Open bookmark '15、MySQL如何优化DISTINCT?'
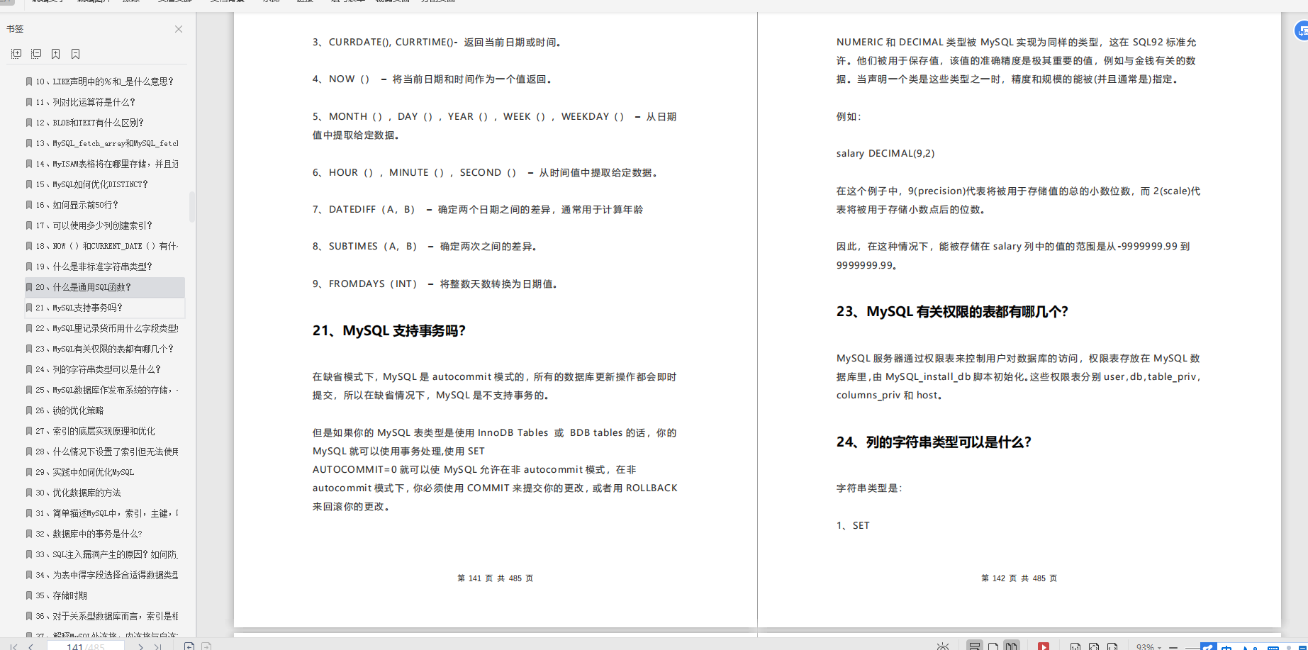The width and height of the screenshot is (1308, 650). click(x=104, y=184)
